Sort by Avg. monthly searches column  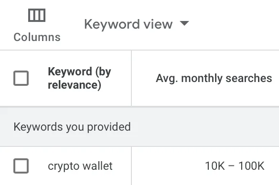pyautogui.click(x=214, y=78)
